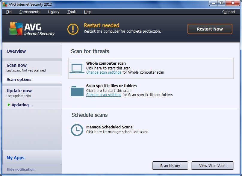Open the Tools menu
The height and width of the screenshot is (176, 242).
[x=72, y=12]
